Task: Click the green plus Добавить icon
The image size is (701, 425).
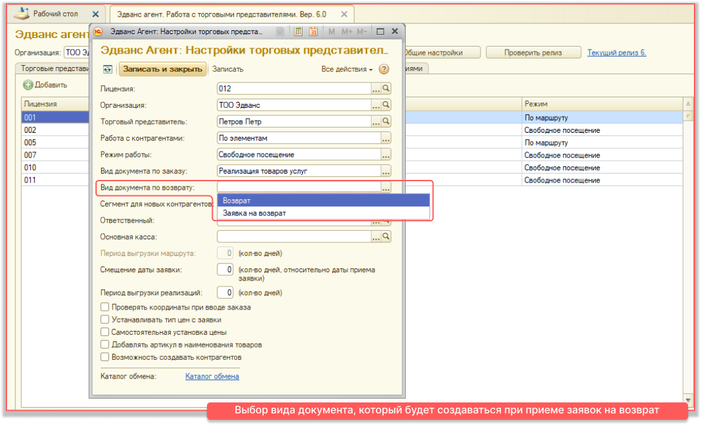Action: point(28,85)
